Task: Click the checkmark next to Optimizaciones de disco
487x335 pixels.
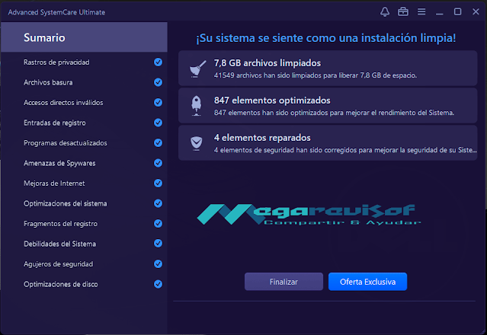Action: coord(158,284)
